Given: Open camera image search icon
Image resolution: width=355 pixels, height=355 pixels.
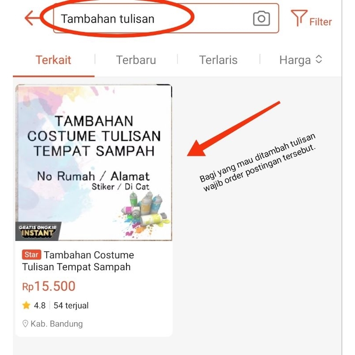Looking at the screenshot, I should (261, 18).
